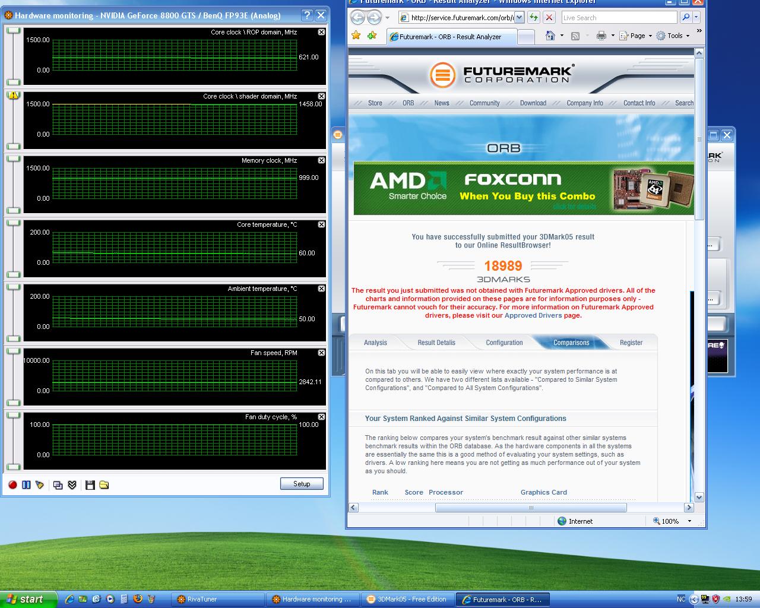Select the Futuremark ORB Result Analyzer tab

pos(452,37)
